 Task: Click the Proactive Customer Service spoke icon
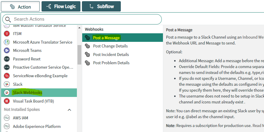click(7, 67)
